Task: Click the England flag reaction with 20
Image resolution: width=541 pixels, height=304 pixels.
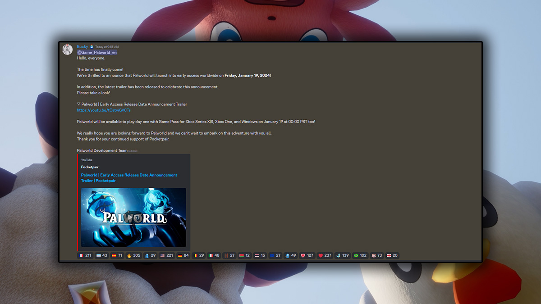Action: click(x=392, y=255)
